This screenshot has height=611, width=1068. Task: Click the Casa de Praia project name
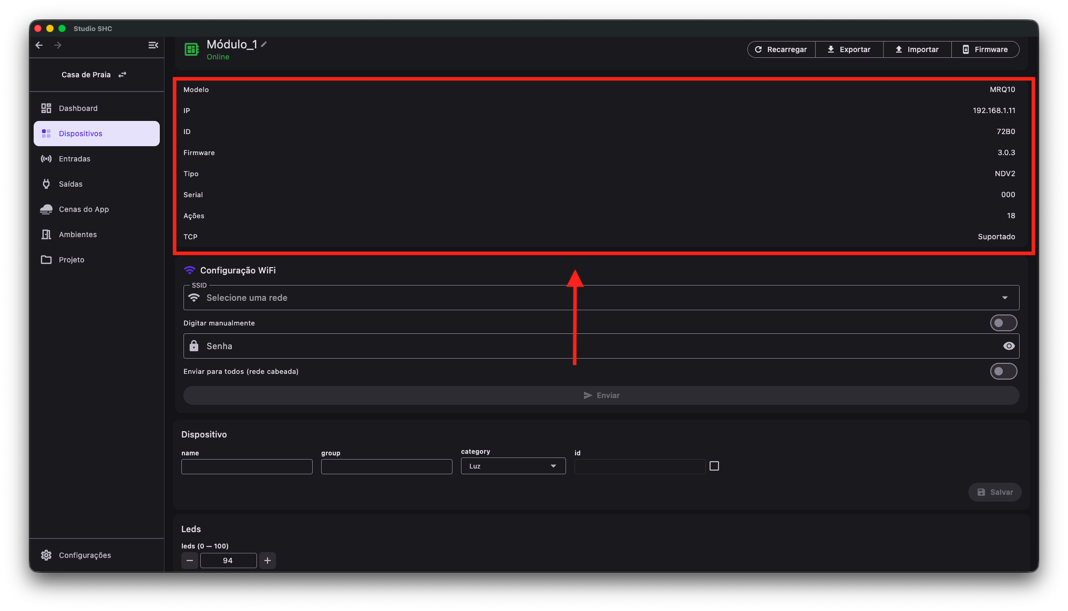(x=86, y=75)
